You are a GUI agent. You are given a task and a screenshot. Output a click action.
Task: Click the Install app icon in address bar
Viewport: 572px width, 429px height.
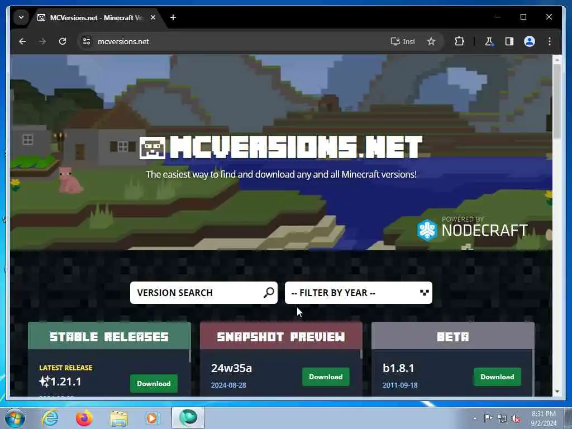(403, 41)
